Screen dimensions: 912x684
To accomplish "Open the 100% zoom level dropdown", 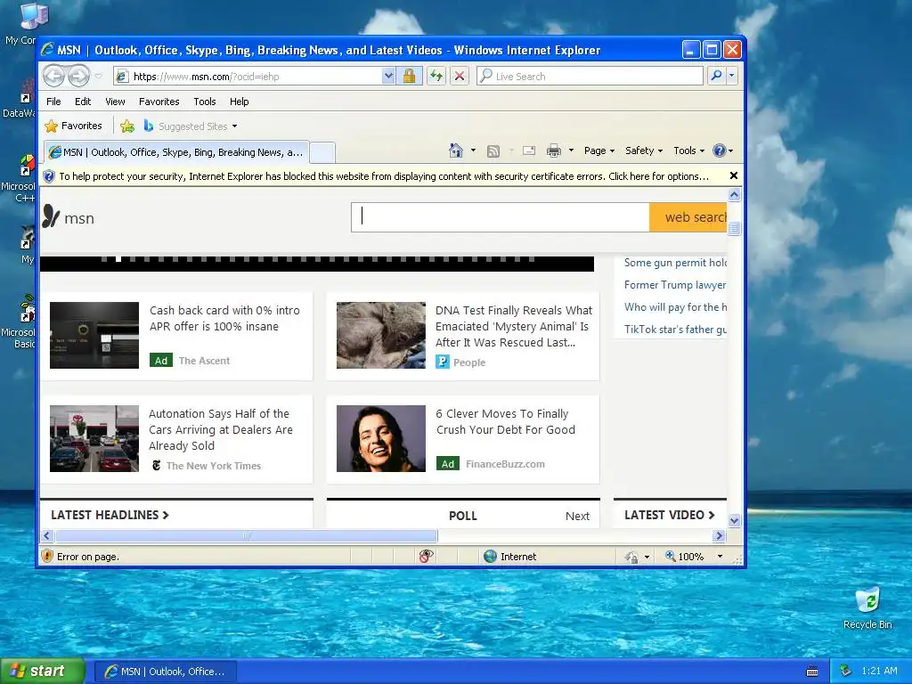I will (x=720, y=557).
